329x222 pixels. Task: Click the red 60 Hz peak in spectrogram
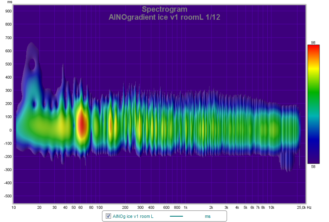[82, 124]
